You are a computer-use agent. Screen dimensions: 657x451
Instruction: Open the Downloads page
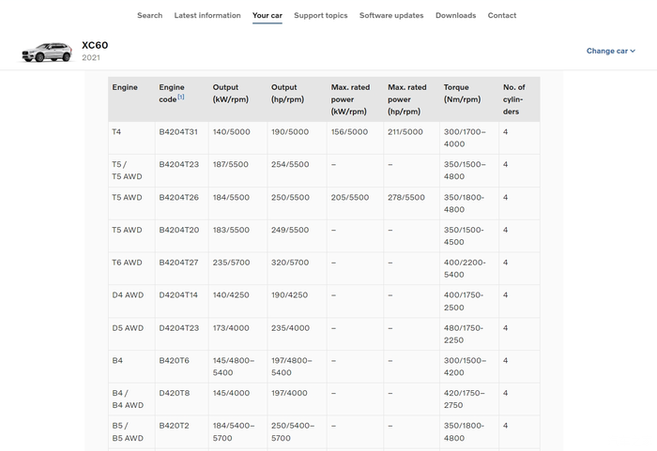click(x=455, y=16)
